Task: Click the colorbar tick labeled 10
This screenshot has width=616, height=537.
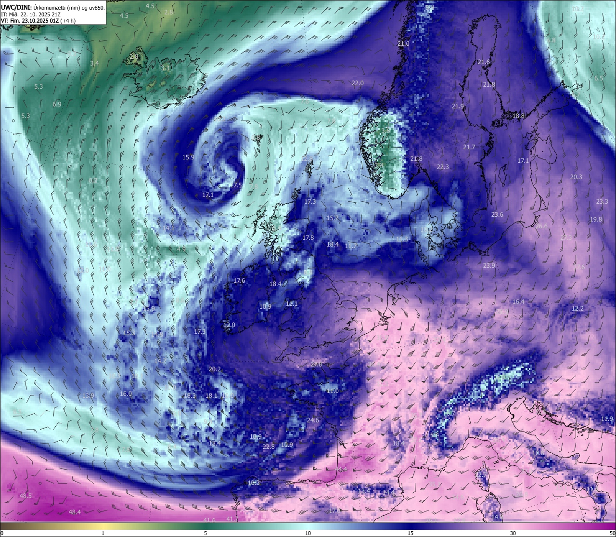Action: tap(308, 533)
